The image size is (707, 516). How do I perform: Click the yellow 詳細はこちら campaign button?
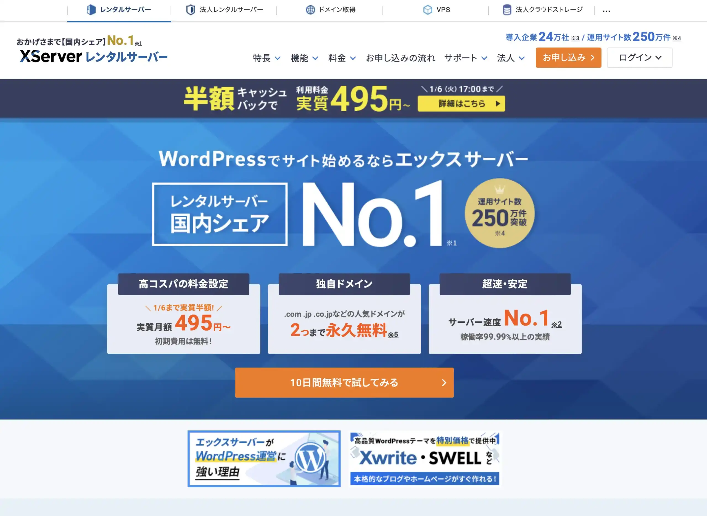pos(461,103)
